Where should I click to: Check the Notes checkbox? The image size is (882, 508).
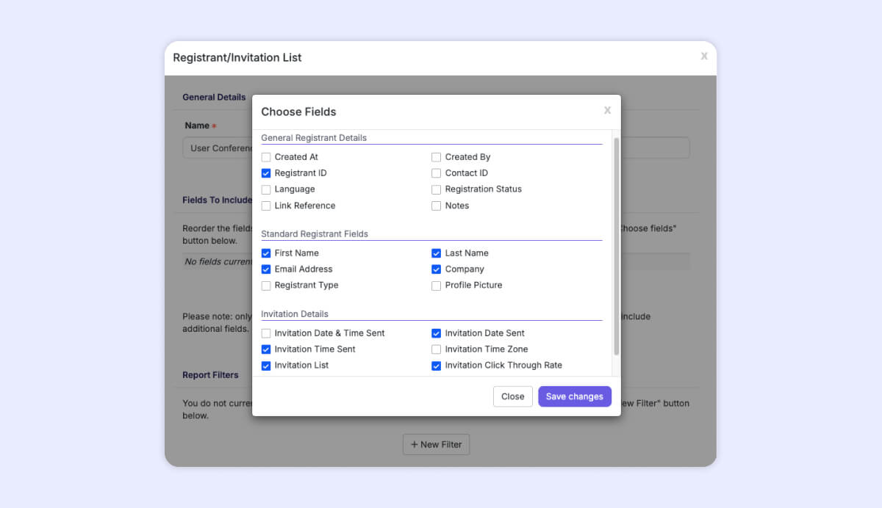point(437,206)
